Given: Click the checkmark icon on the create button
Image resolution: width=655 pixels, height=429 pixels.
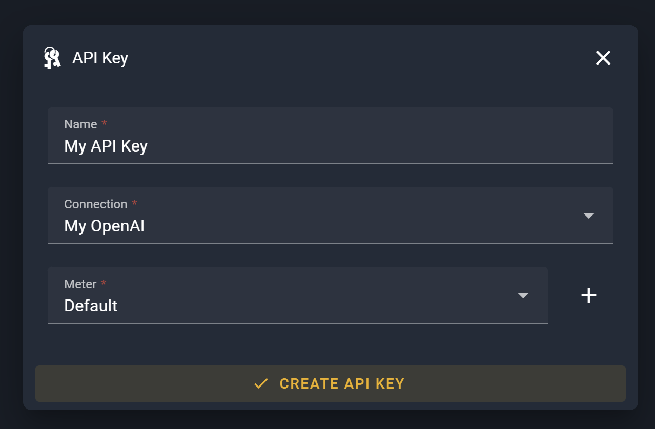Looking at the screenshot, I should tap(261, 383).
